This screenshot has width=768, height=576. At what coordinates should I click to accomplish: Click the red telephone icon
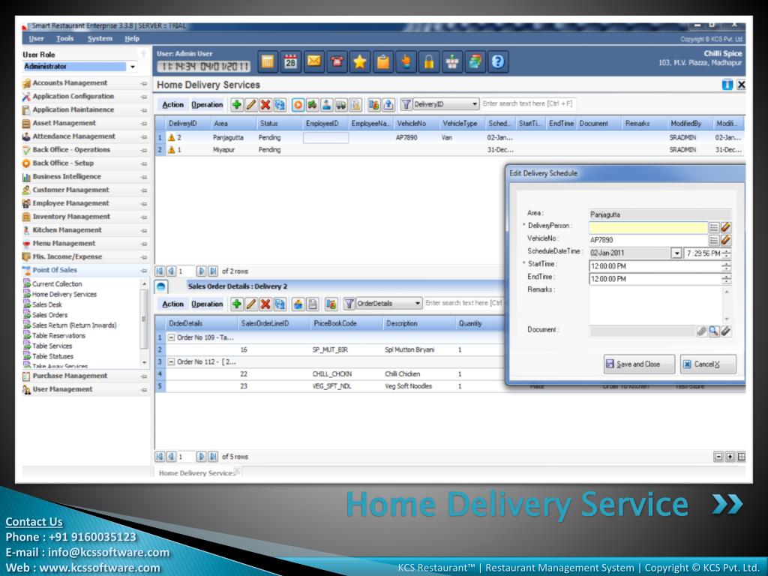[337, 61]
